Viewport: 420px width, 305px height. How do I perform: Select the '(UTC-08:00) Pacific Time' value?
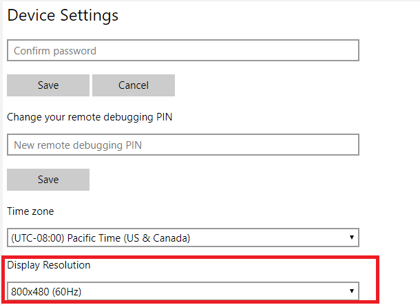click(101, 238)
